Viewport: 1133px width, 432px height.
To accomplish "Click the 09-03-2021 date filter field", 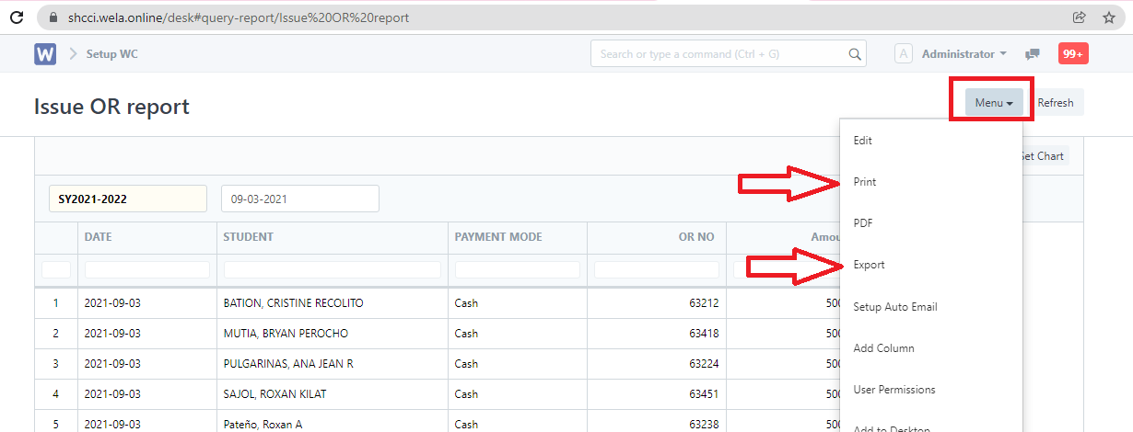I will 299,199.
